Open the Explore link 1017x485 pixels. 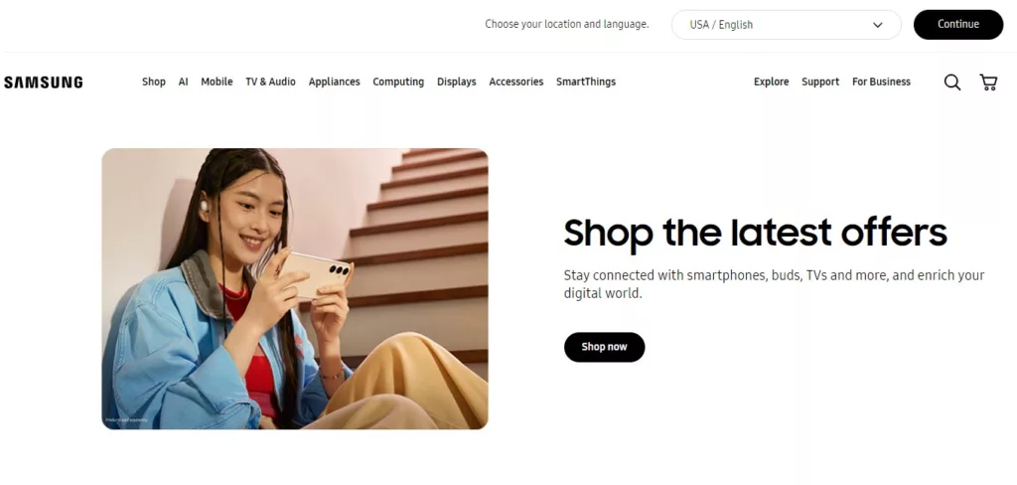tap(771, 81)
